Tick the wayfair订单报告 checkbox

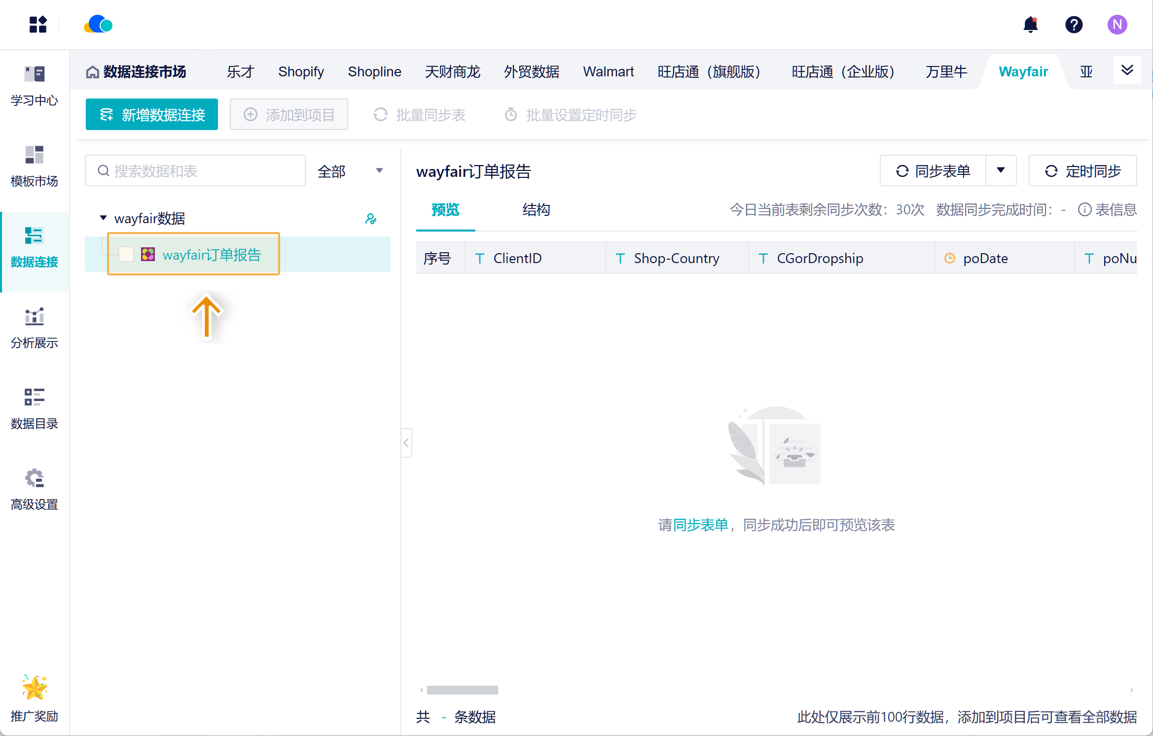tap(126, 254)
